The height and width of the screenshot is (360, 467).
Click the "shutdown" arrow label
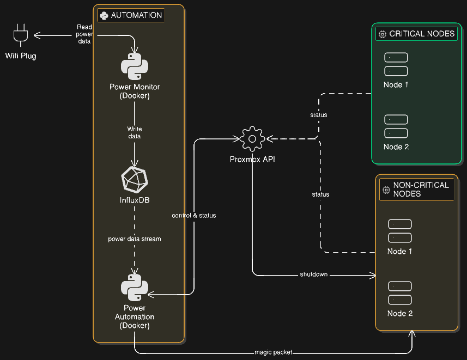point(313,274)
